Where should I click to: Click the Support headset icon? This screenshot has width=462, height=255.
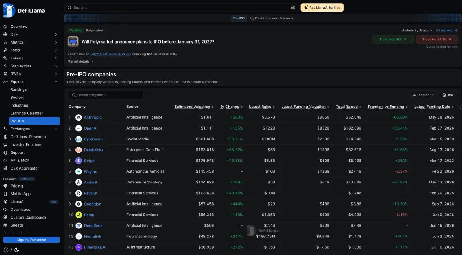pos(5,153)
